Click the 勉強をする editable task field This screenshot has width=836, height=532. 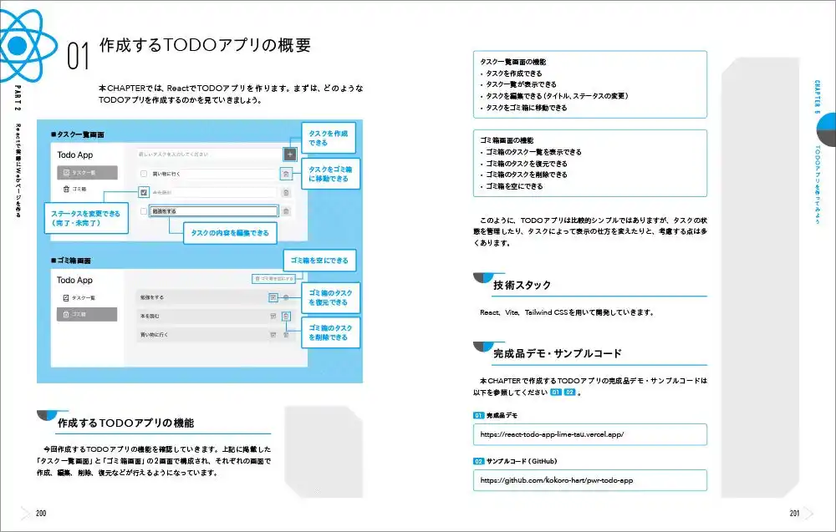(x=214, y=211)
